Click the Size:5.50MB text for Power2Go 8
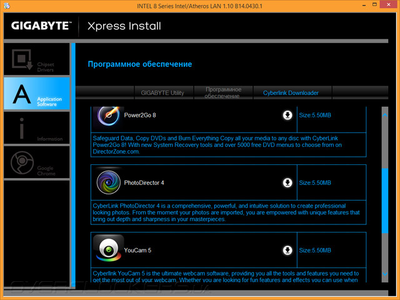This screenshot has height=300, width=400. (315, 115)
